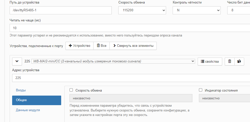The width and height of the screenshot is (250, 122).
Task: Open the parity control dropdown
Action: (196, 10)
